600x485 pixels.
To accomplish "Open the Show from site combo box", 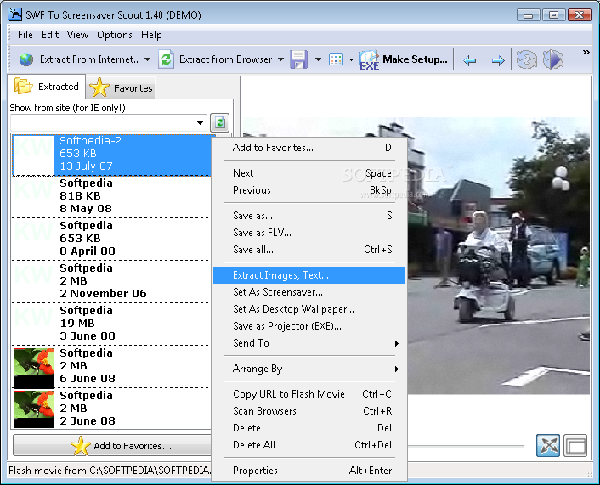I will (x=109, y=123).
